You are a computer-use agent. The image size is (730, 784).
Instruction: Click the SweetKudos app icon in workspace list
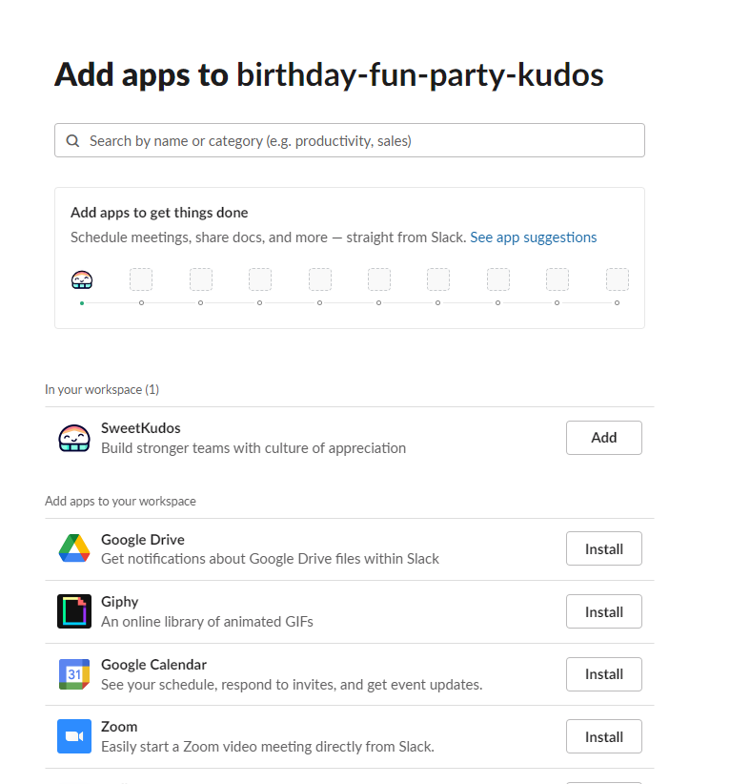tap(74, 438)
